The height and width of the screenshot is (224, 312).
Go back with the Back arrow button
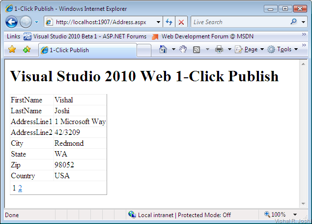tap(11, 22)
